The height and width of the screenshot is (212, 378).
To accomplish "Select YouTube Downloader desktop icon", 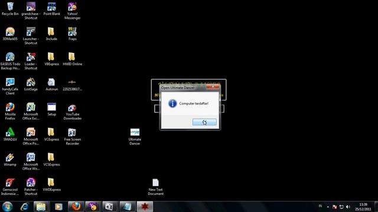I will tap(72, 111).
